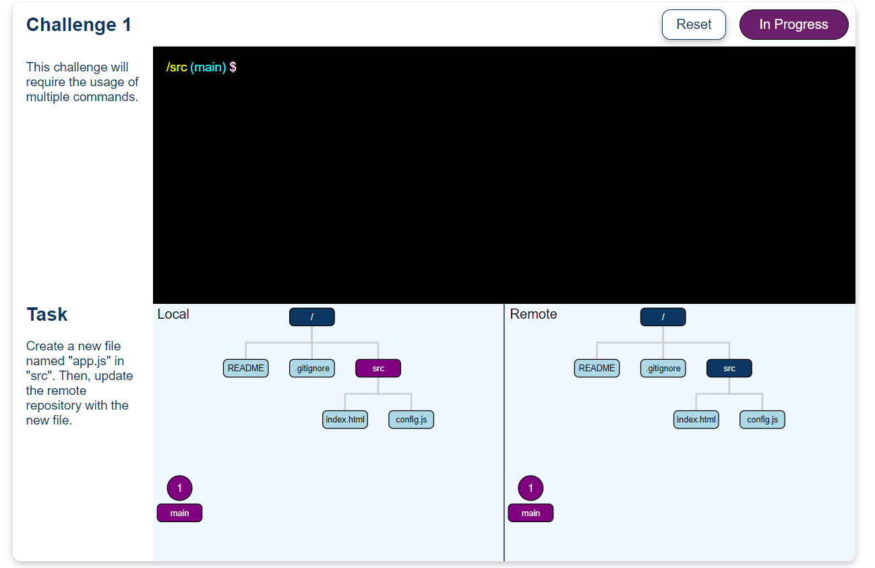This screenshot has height=568, width=875.
Task: Click commit circle 1 in the Local panel
Action: pyautogui.click(x=179, y=487)
